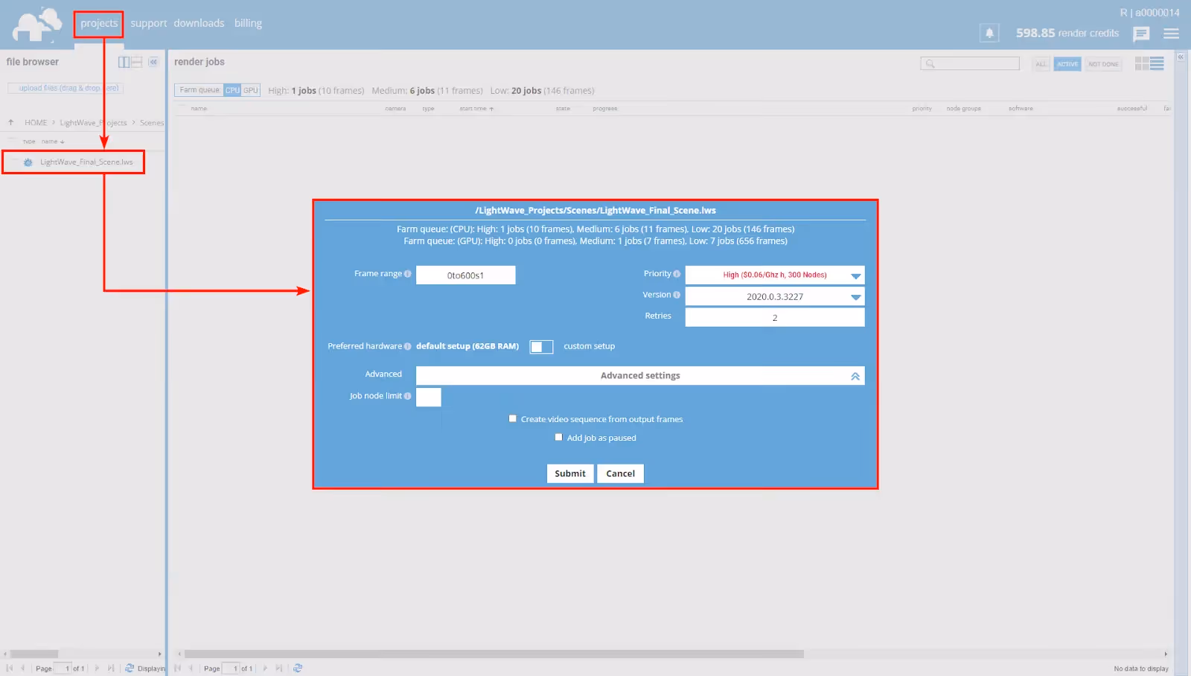
Task: Open the Priority dropdown
Action: pyautogui.click(x=775, y=275)
